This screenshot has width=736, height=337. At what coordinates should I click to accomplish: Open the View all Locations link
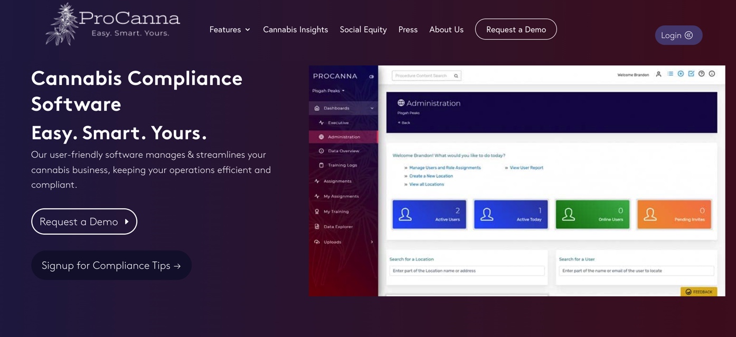pyautogui.click(x=427, y=185)
